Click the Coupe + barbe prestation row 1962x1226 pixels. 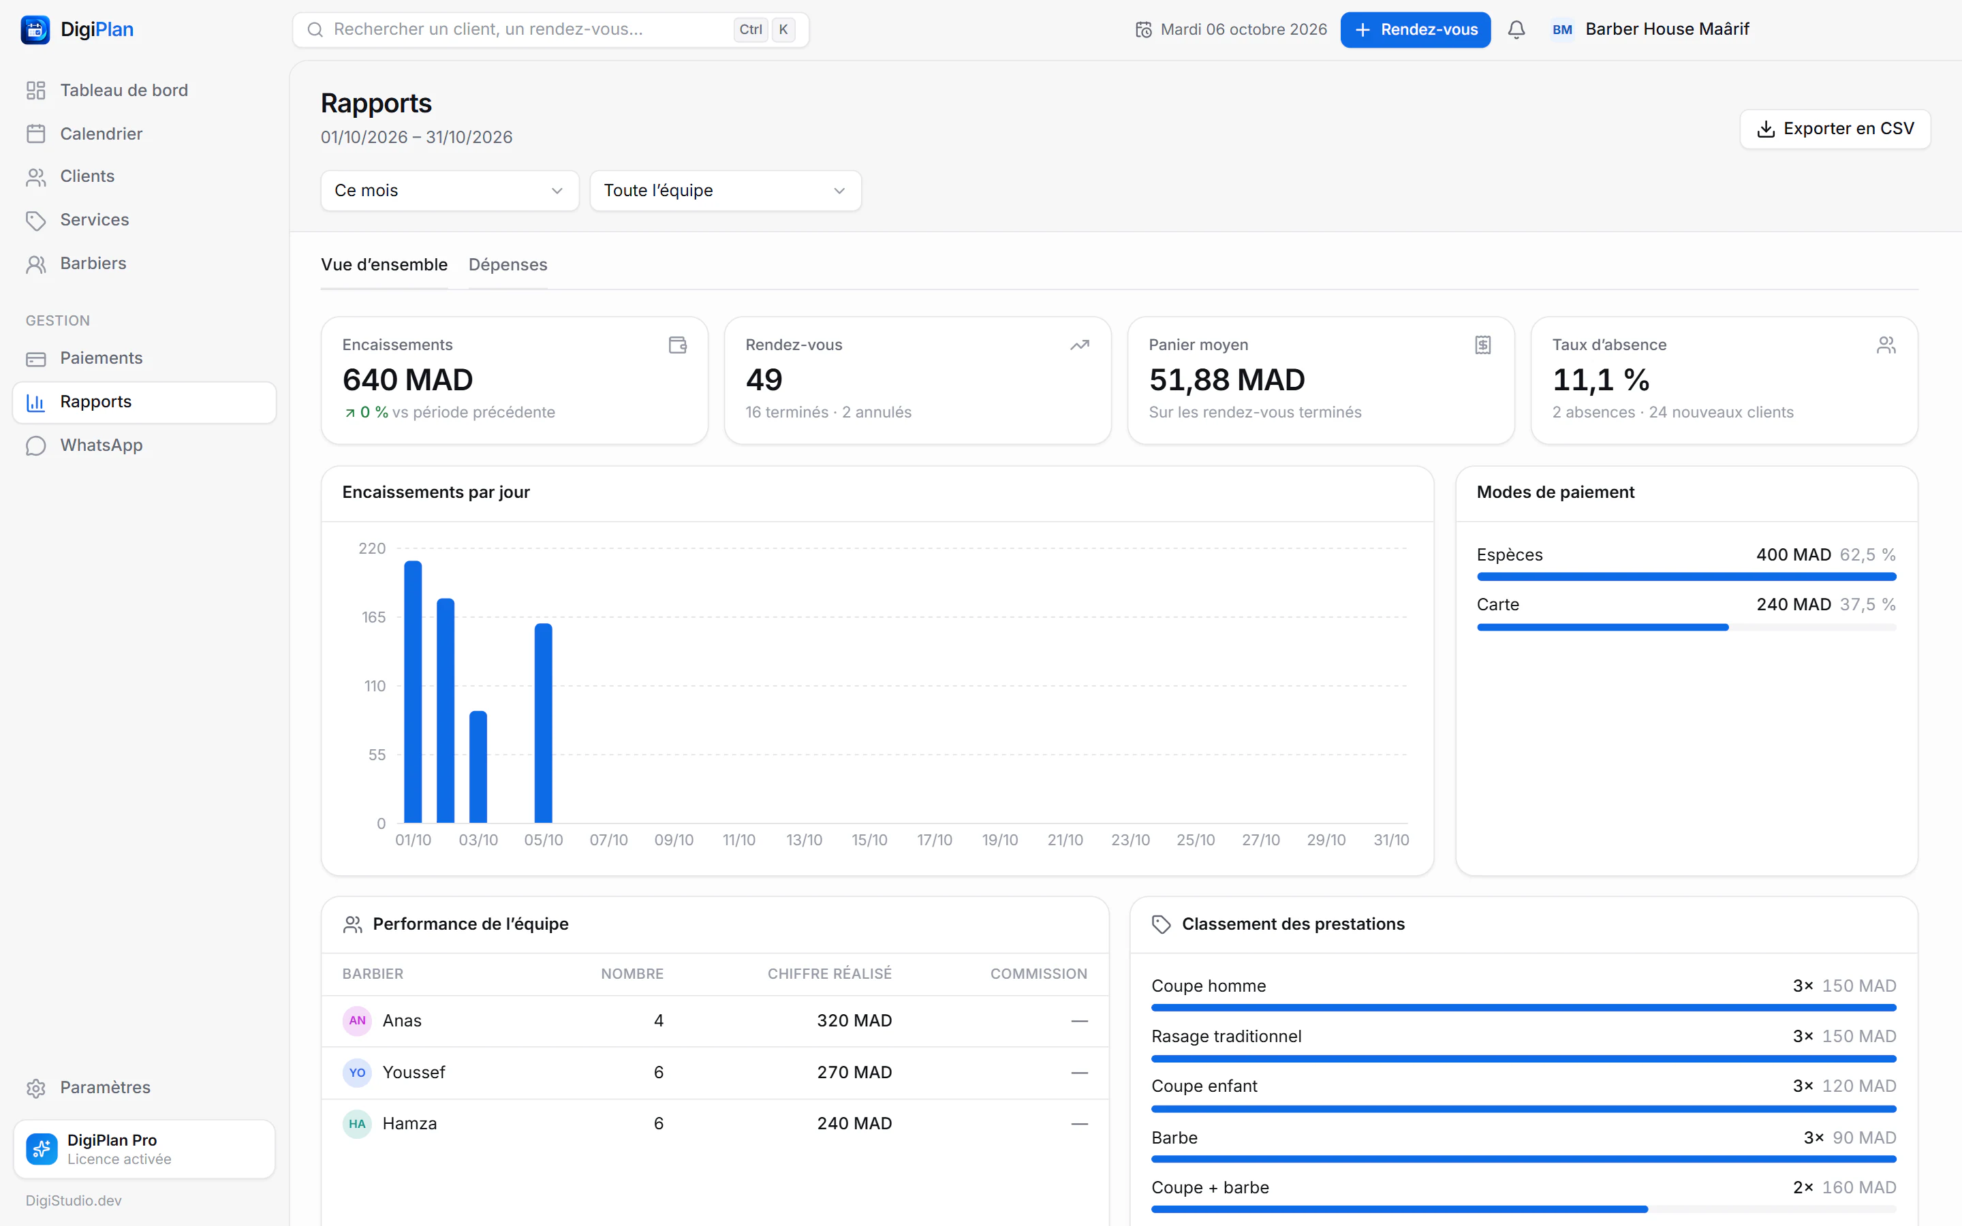coord(1523,1197)
